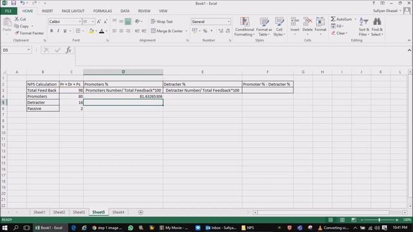Adjust the zoom slider

coord(379,220)
